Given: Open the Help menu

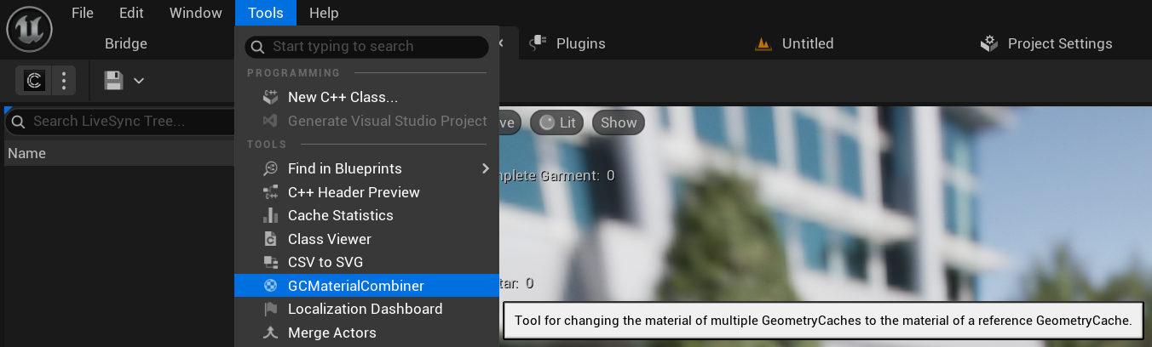Looking at the screenshot, I should click(x=324, y=13).
